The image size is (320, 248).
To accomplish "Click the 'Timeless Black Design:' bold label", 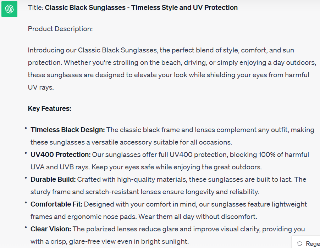I will pyautogui.click(x=67, y=130).
